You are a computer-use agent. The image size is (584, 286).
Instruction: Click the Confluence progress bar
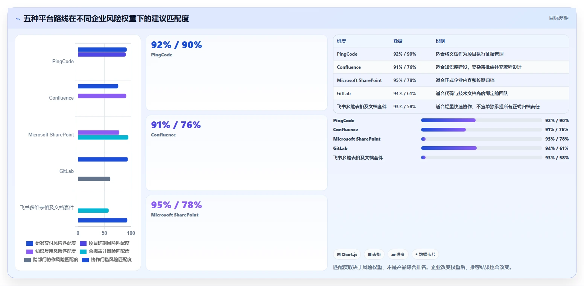point(481,130)
